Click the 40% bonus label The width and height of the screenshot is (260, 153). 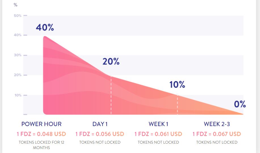(45, 28)
